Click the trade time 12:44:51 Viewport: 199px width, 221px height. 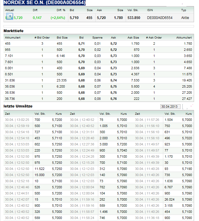click(23, 193)
